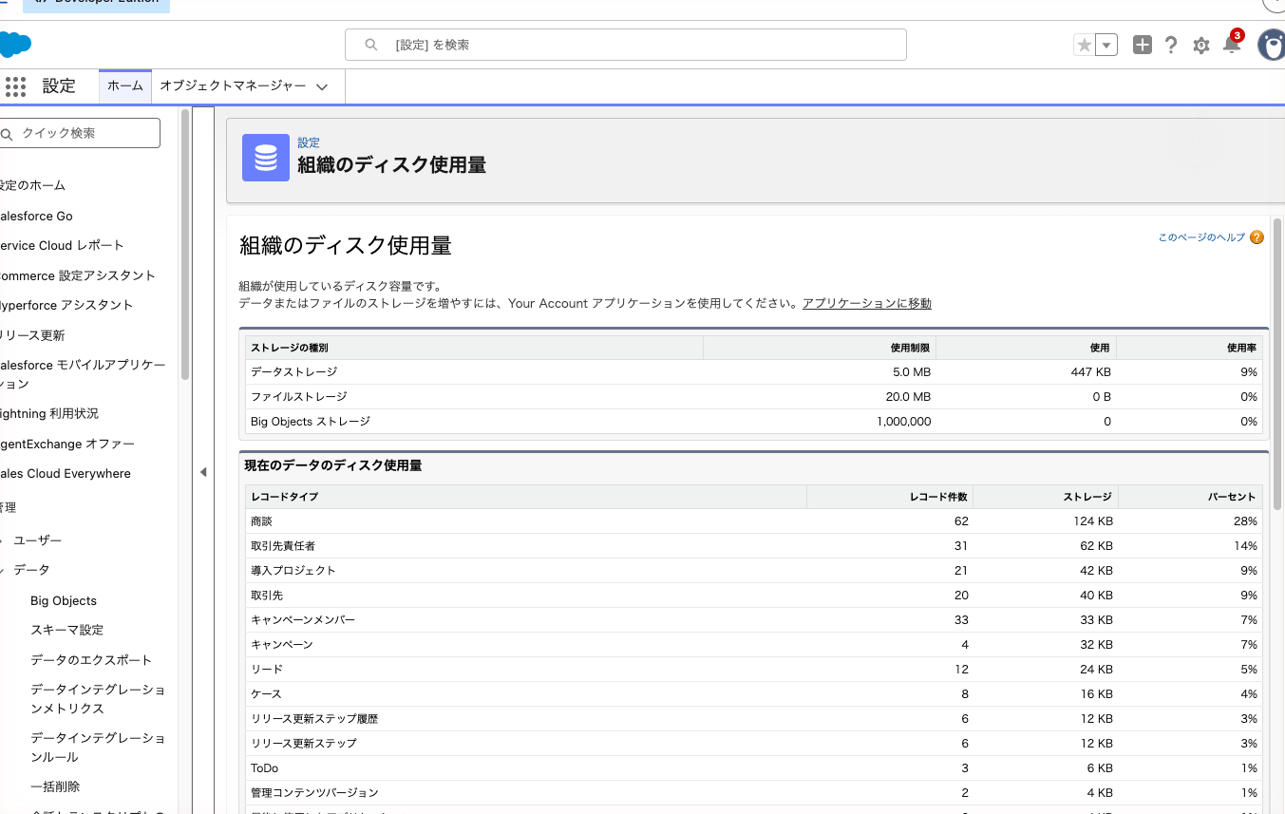
Task: Click the search magnifier icon
Action: [371, 45]
